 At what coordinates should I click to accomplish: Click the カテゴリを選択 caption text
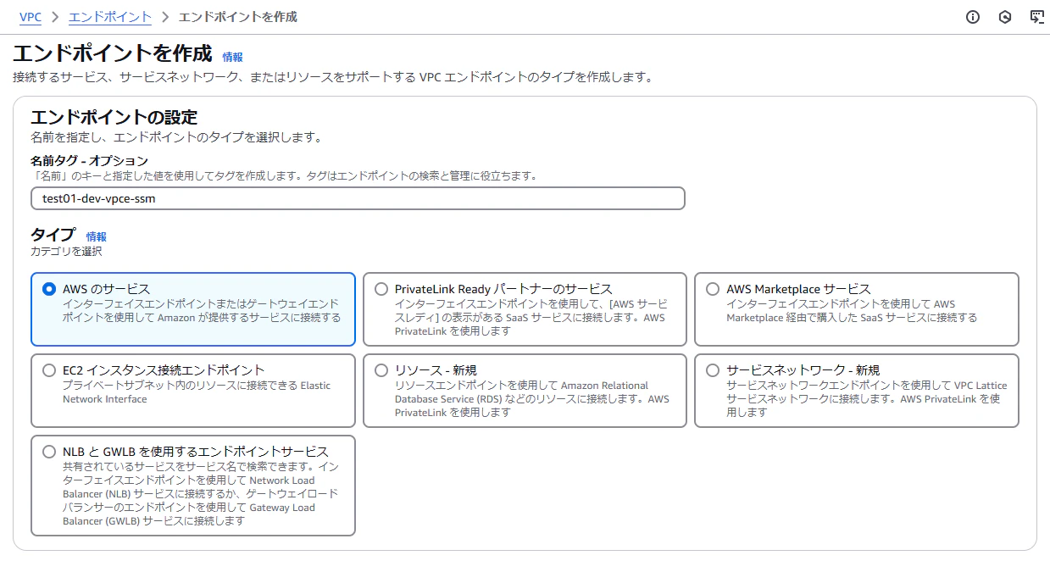pyautogui.click(x=66, y=252)
